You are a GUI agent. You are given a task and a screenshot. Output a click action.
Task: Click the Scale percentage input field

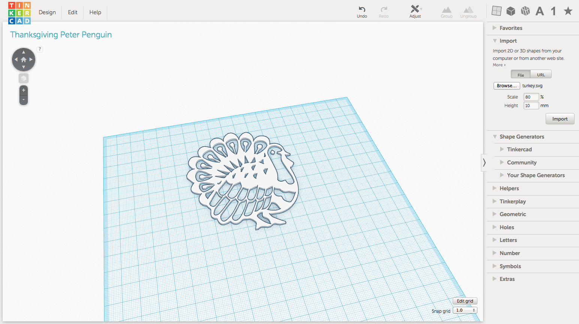click(x=531, y=97)
